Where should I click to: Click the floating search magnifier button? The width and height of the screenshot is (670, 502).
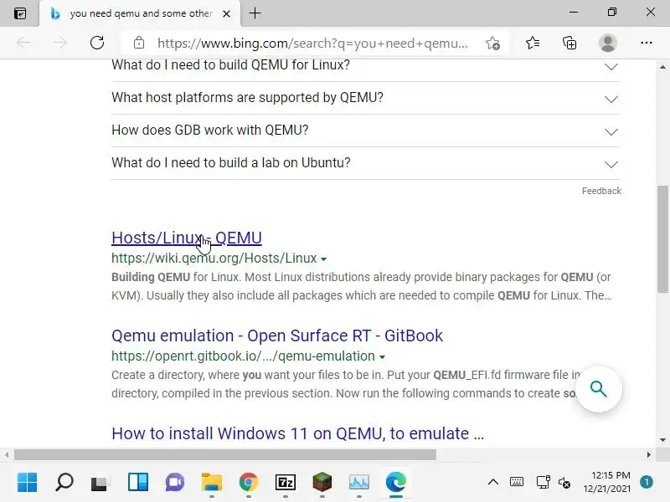[598, 389]
